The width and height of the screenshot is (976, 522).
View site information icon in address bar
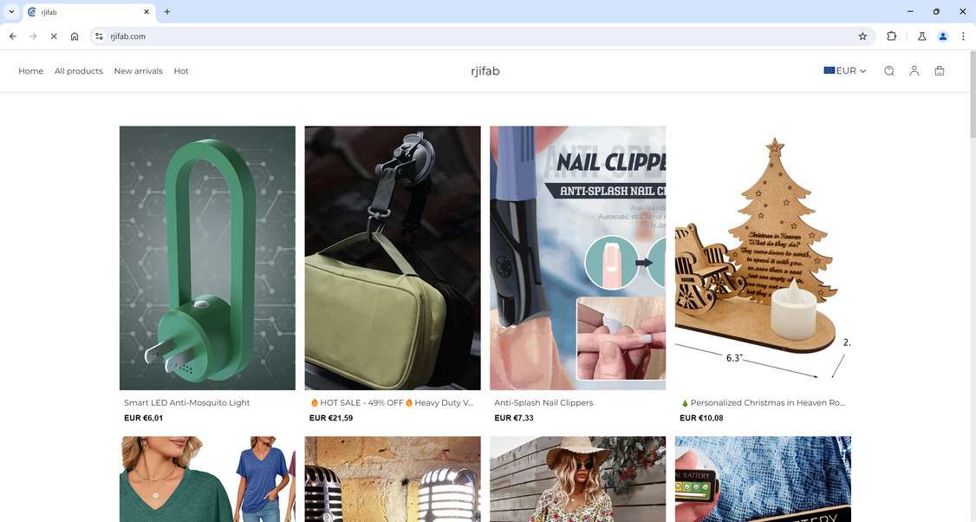(x=99, y=36)
